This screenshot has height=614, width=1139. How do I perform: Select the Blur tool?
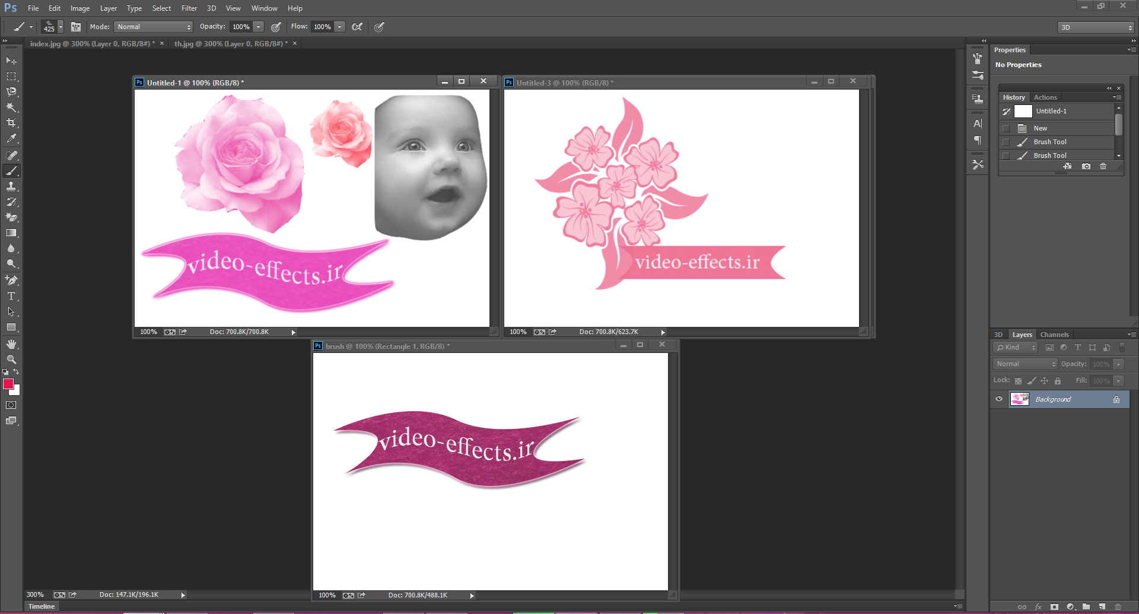(11, 249)
